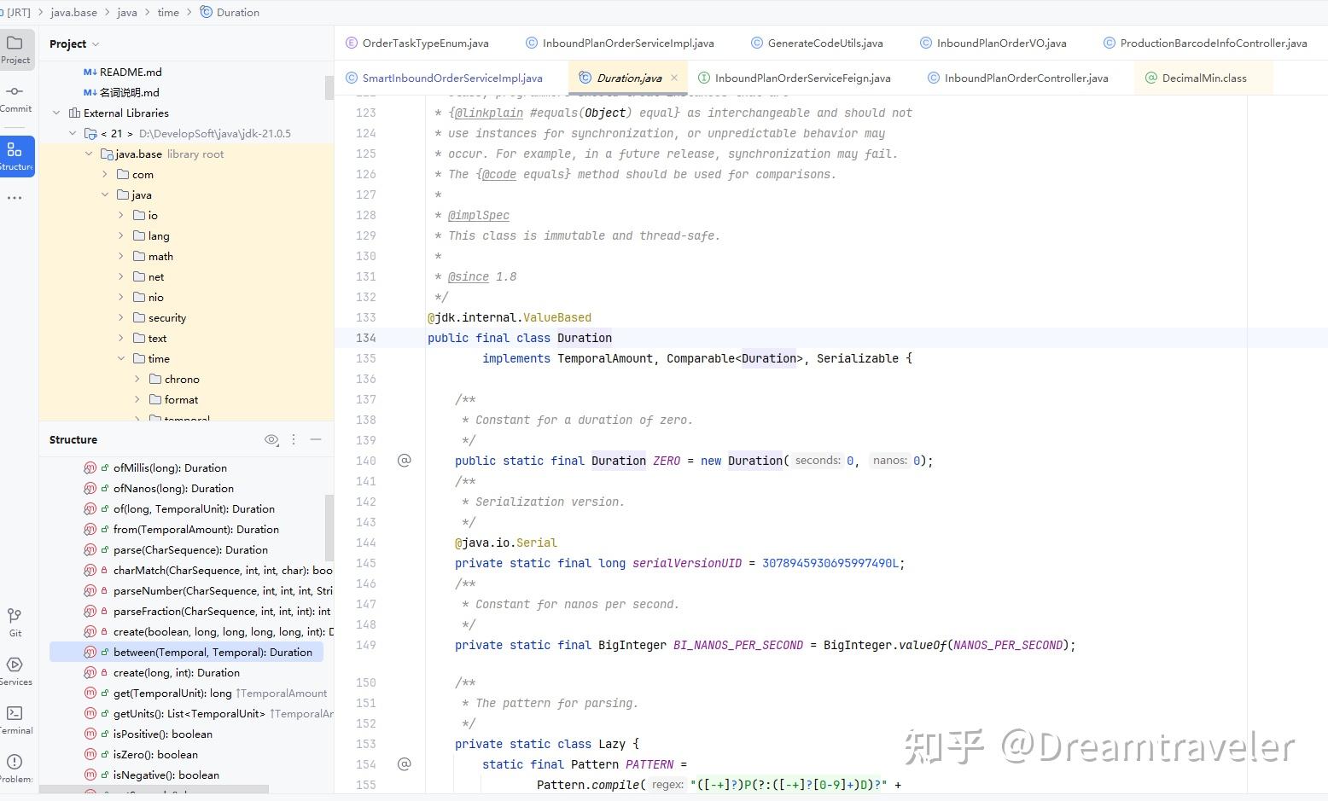Select isZero() method in Structure

(x=155, y=754)
